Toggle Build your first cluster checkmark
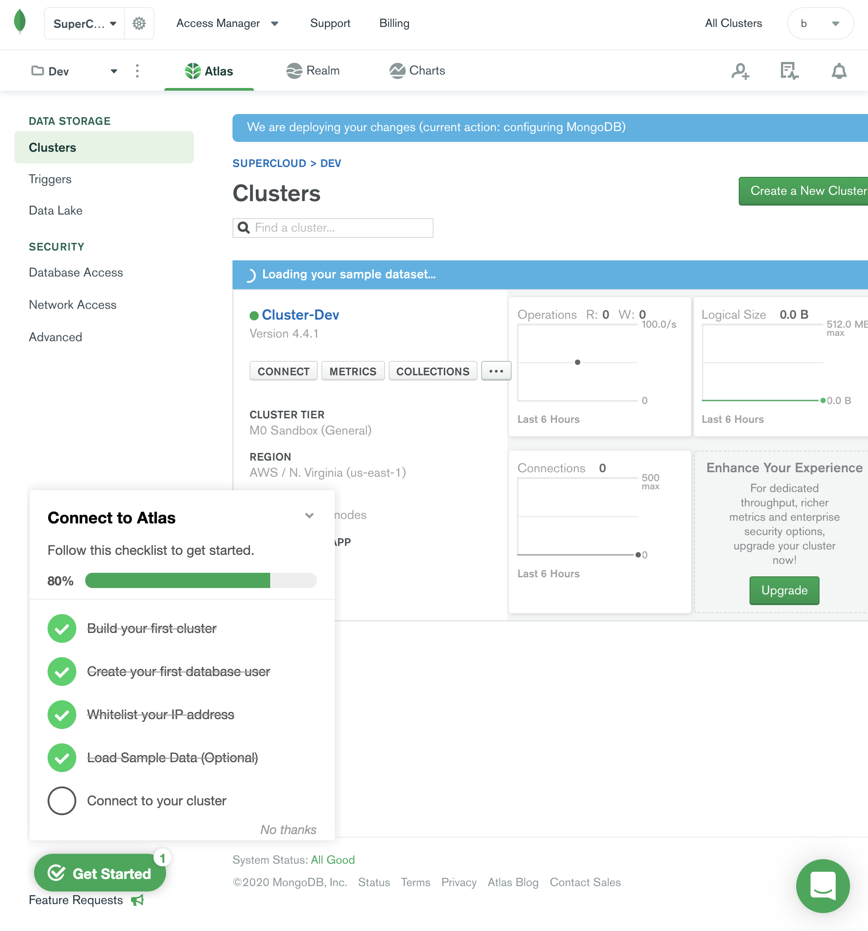Viewport: 868px width, 931px height. click(62, 628)
